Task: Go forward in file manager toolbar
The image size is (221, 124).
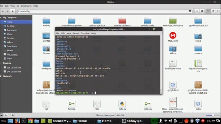Action: click(x=8, y=11)
